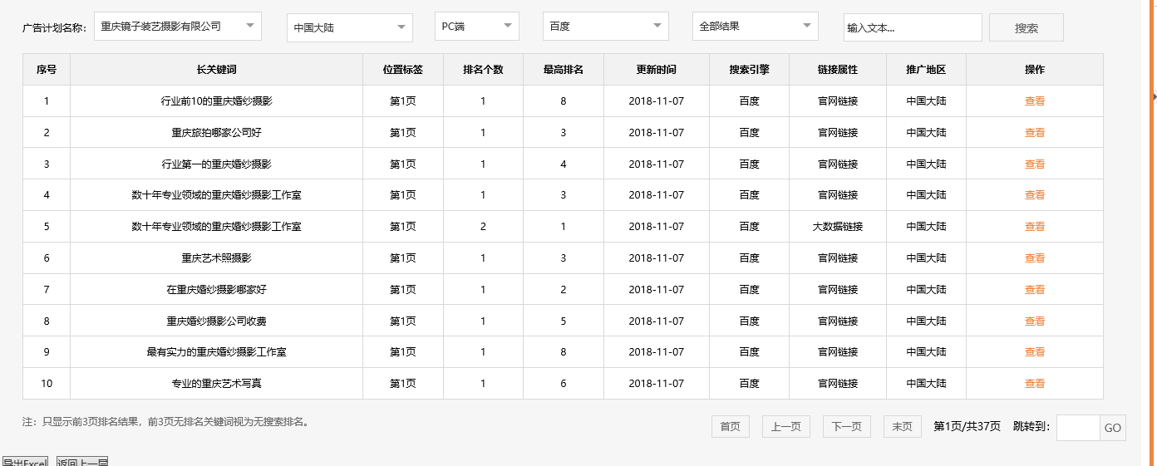Open the 全部结果 filter dropdown
This screenshot has width=1157, height=466.
point(756,27)
